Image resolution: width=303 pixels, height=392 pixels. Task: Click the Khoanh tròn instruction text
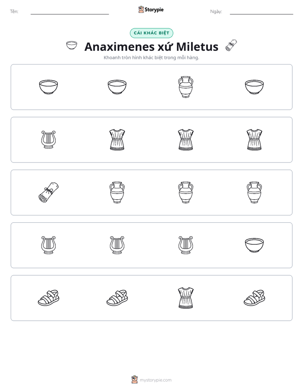coord(151,58)
